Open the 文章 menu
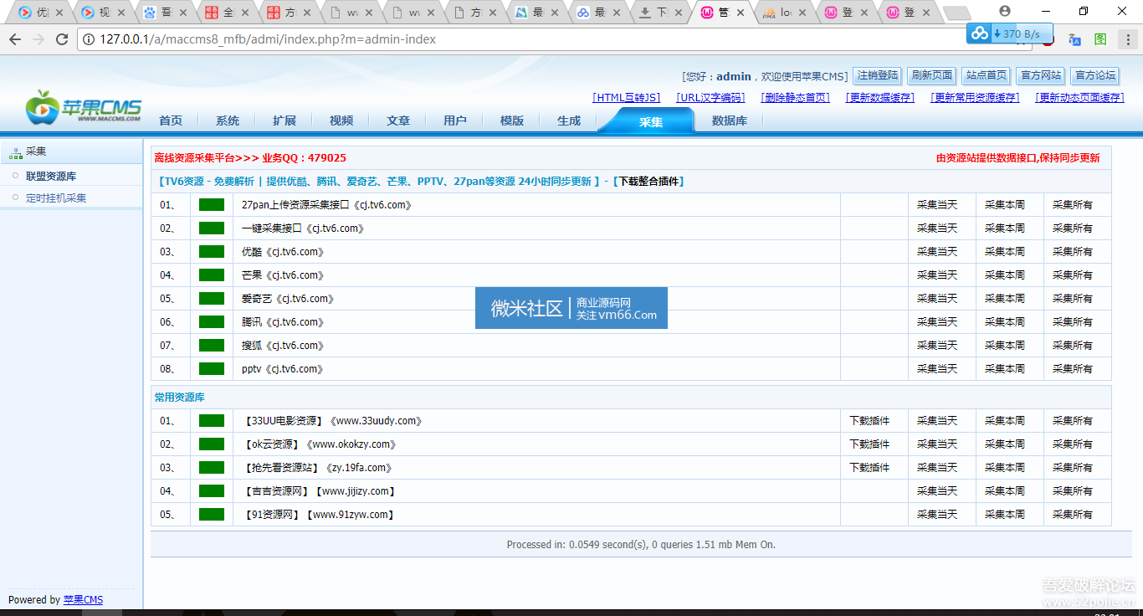1143x616 pixels. tap(398, 121)
